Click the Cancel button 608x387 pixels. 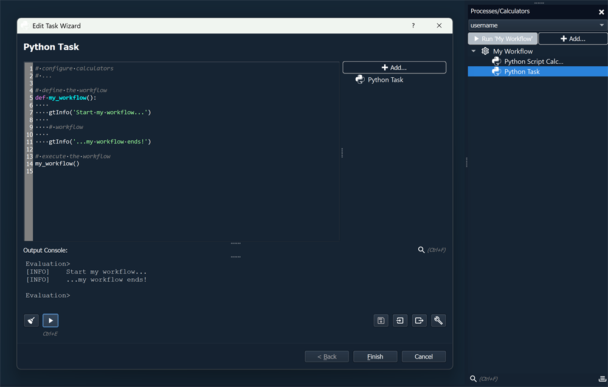423,357
